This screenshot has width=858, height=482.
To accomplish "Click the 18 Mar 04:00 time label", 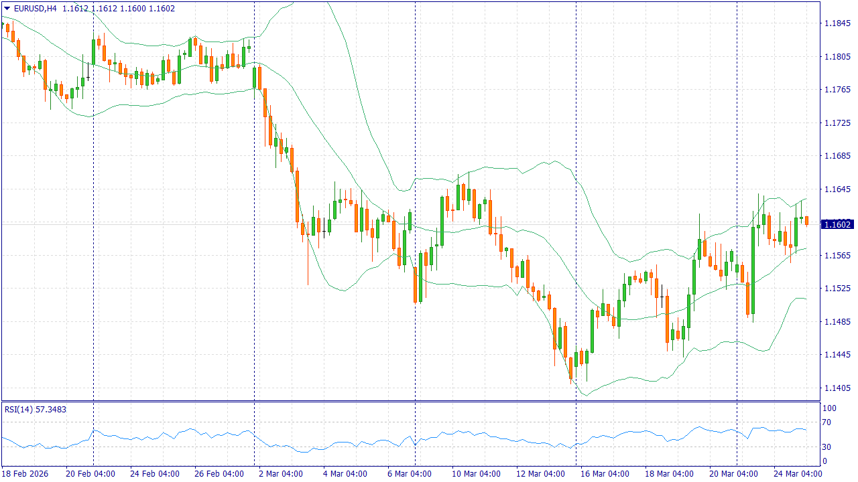I will (669, 474).
